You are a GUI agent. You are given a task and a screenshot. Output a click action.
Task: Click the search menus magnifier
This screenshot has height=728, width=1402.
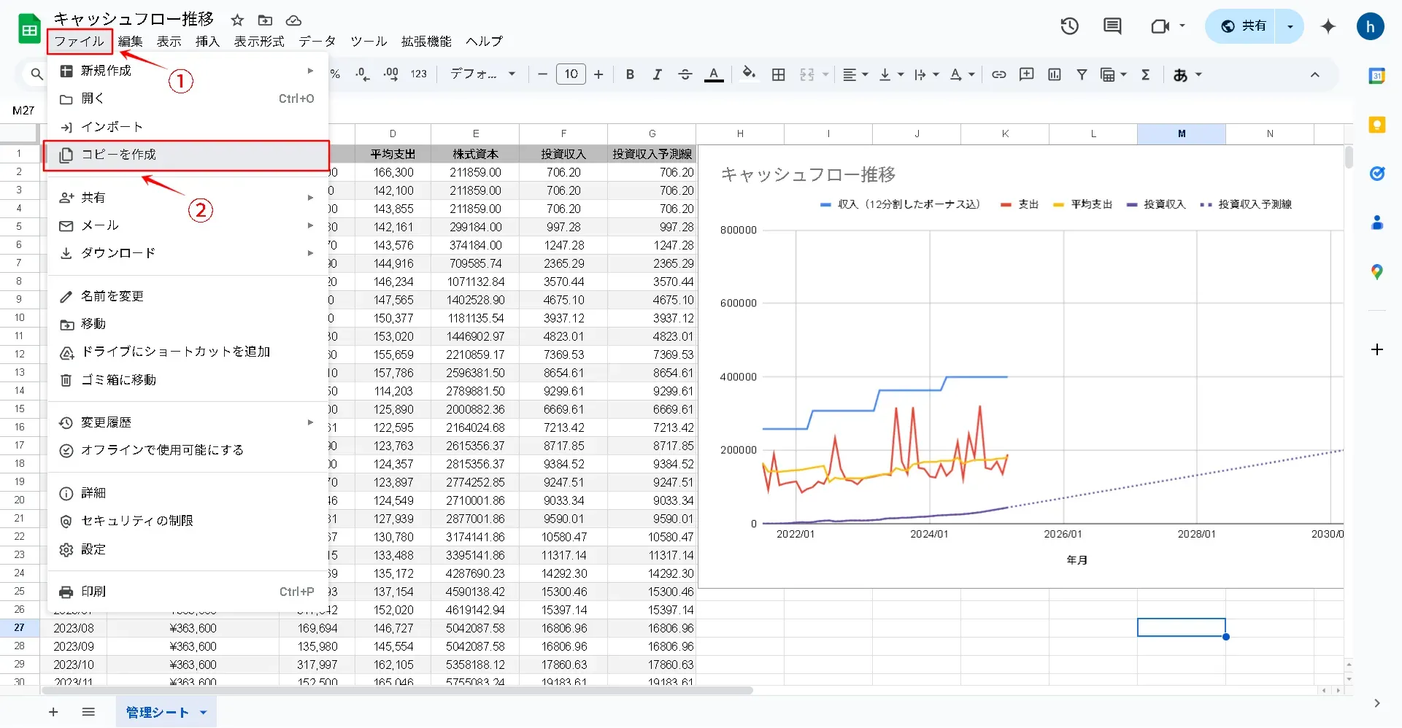pyautogui.click(x=36, y=74)
